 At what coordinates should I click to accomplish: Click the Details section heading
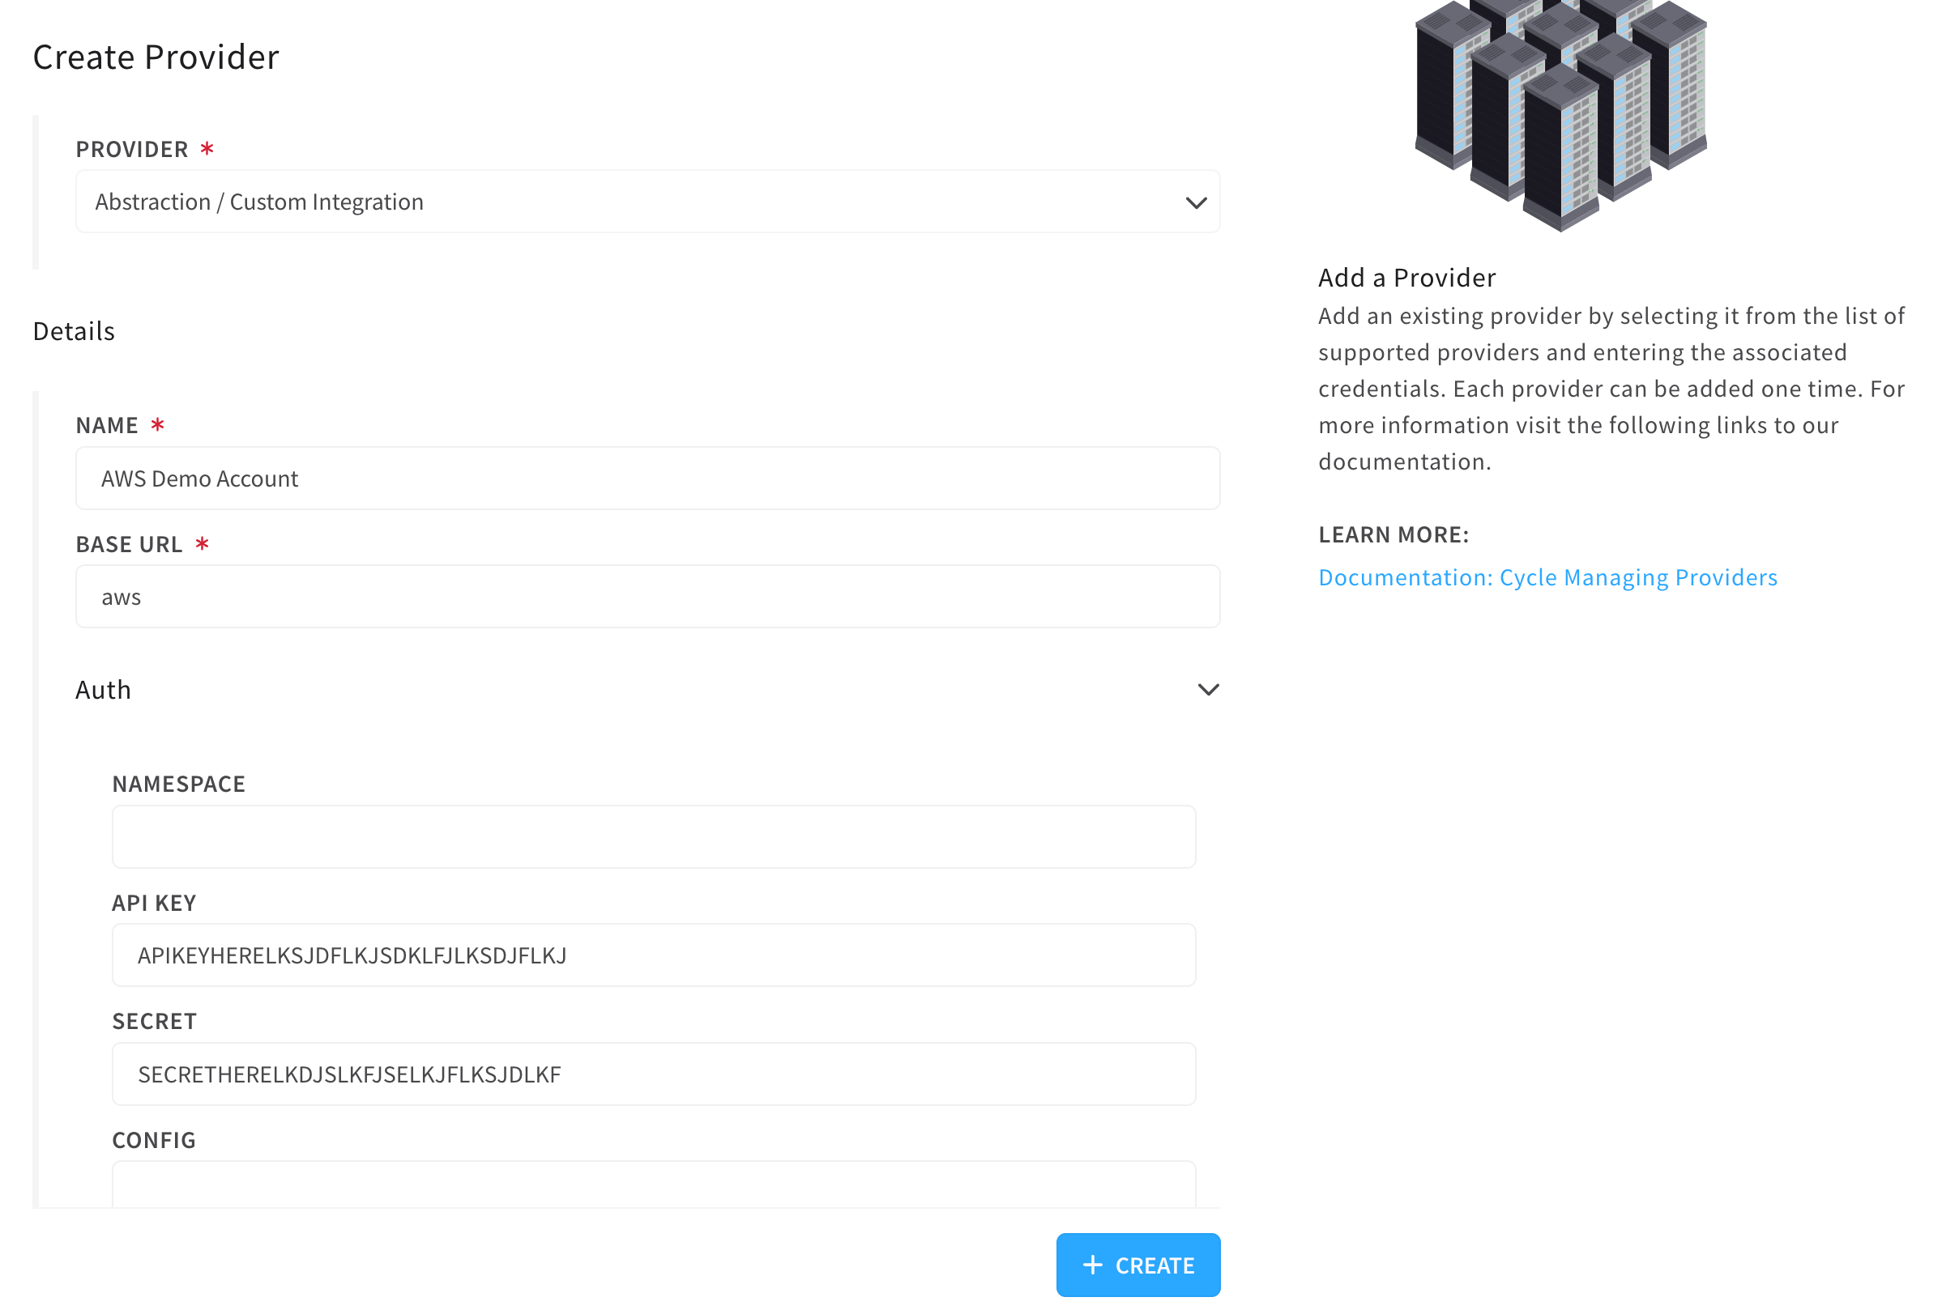tap(75, 331)
